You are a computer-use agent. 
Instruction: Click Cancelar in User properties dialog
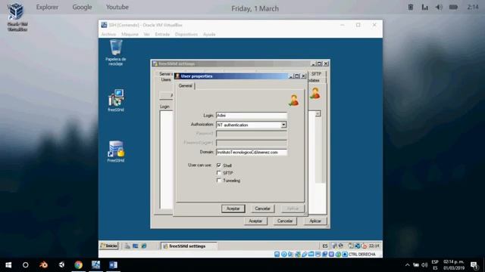(x=262, y=209)
